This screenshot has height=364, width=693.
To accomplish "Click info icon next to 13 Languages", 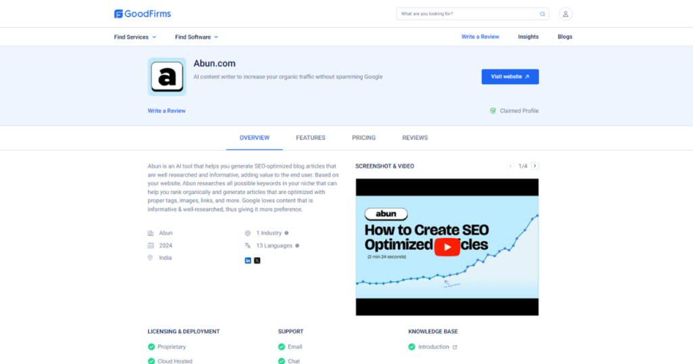I will [297, 246].
